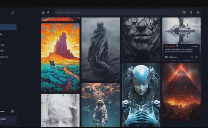
Task: Open the white plaster face image
Action: [60, 110]
